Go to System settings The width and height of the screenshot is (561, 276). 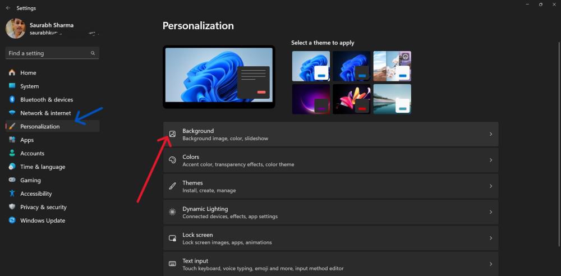[53, 86]
